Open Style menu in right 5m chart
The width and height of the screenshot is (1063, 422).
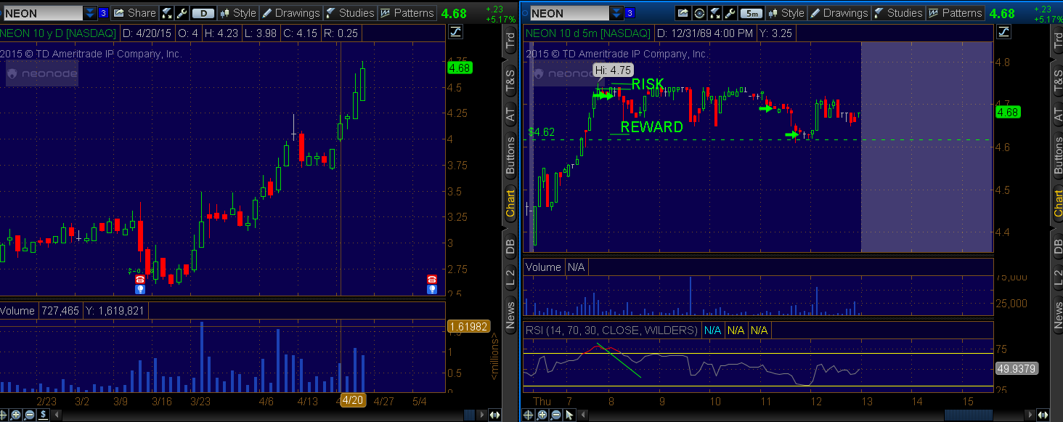click(786, 13)
